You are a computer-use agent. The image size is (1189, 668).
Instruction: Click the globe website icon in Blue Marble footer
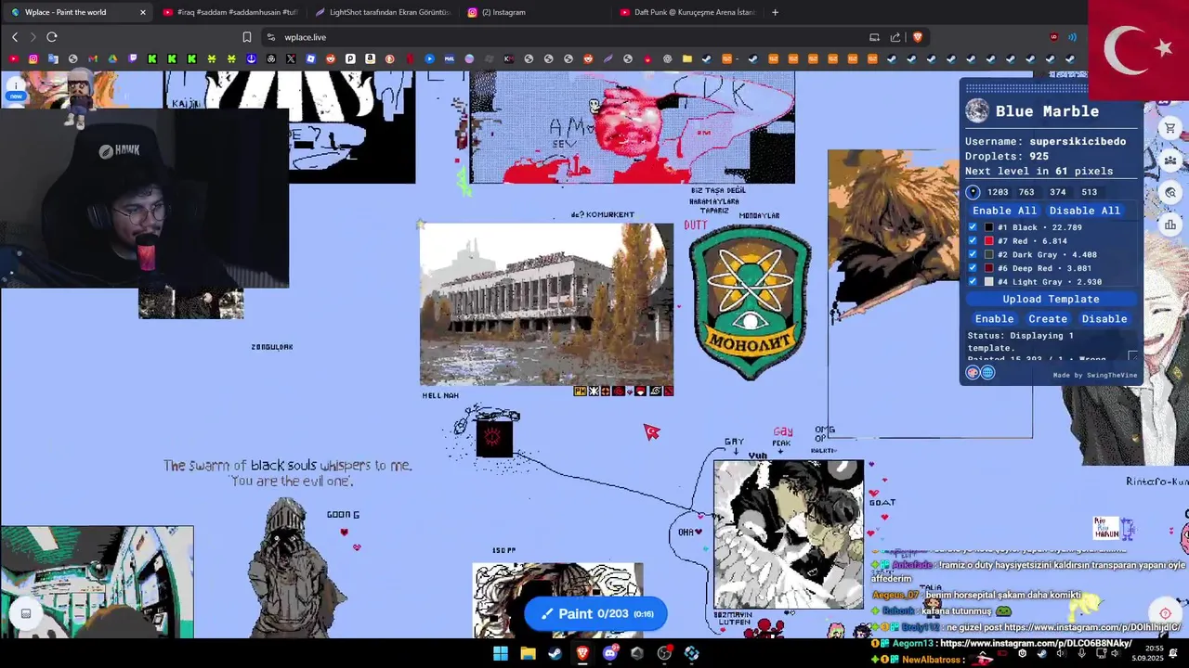tap(987, 372)
